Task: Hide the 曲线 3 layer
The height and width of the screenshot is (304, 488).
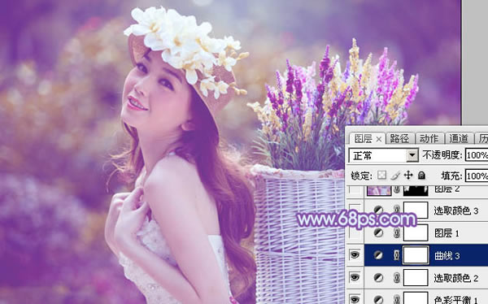Action: tap(355, 255)
